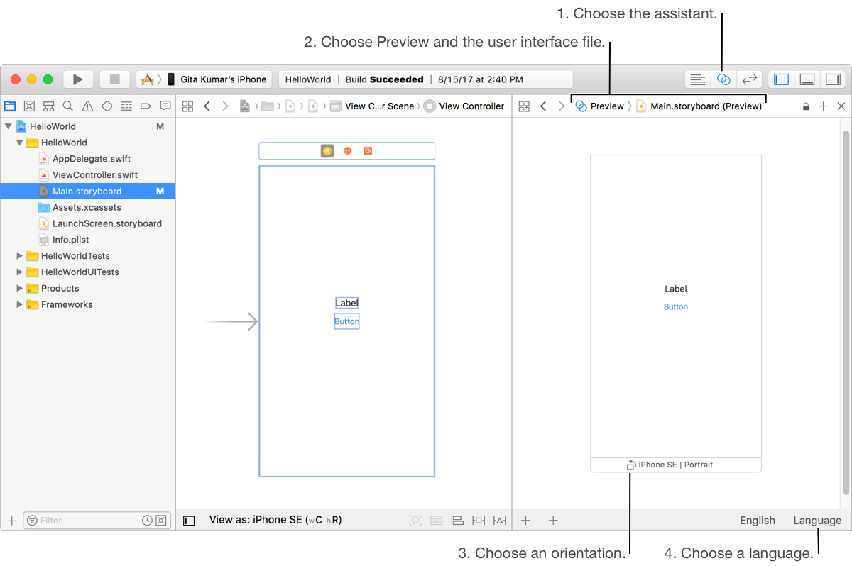Open the Debug navigator
Screen dimensions: 852x566
pos(126,106)
